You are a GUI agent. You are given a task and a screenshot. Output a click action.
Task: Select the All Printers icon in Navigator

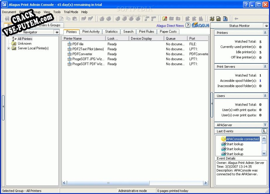point(13,39)
